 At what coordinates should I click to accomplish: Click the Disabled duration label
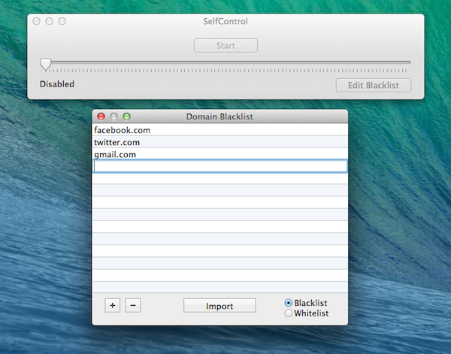point(57,84)
